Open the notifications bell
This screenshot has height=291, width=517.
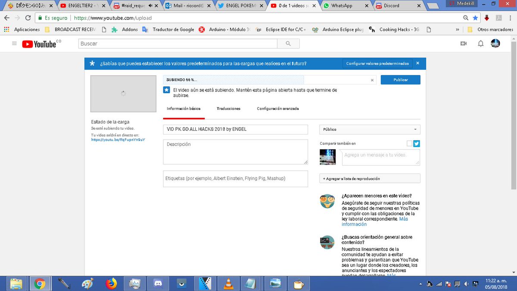[x=481, y=44]
